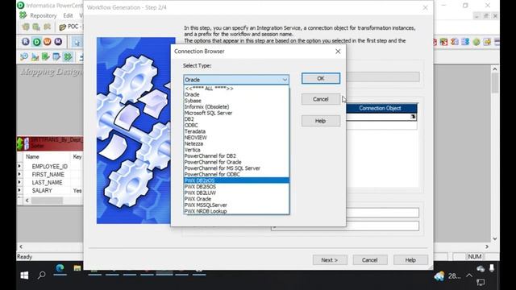Open Help in Connection Browser

coord(321,121)
